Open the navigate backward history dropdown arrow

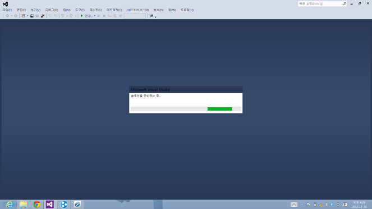coord(11,16)
